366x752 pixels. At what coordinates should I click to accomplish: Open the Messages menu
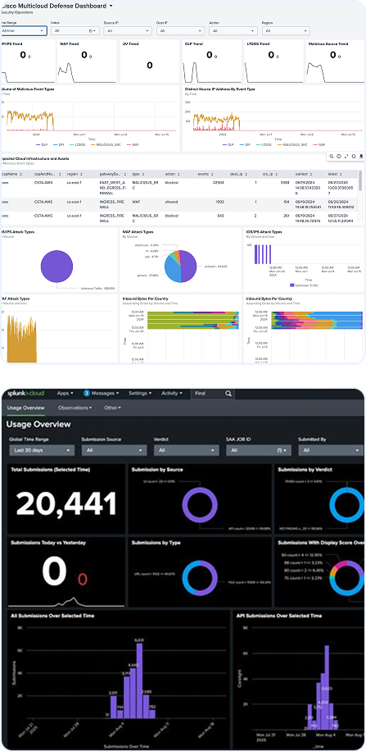106,394
